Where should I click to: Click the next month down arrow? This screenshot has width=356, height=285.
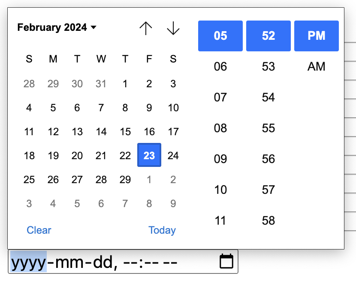coord(173,28)
